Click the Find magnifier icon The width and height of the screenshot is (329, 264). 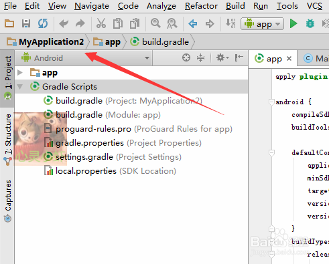(155, 23)
